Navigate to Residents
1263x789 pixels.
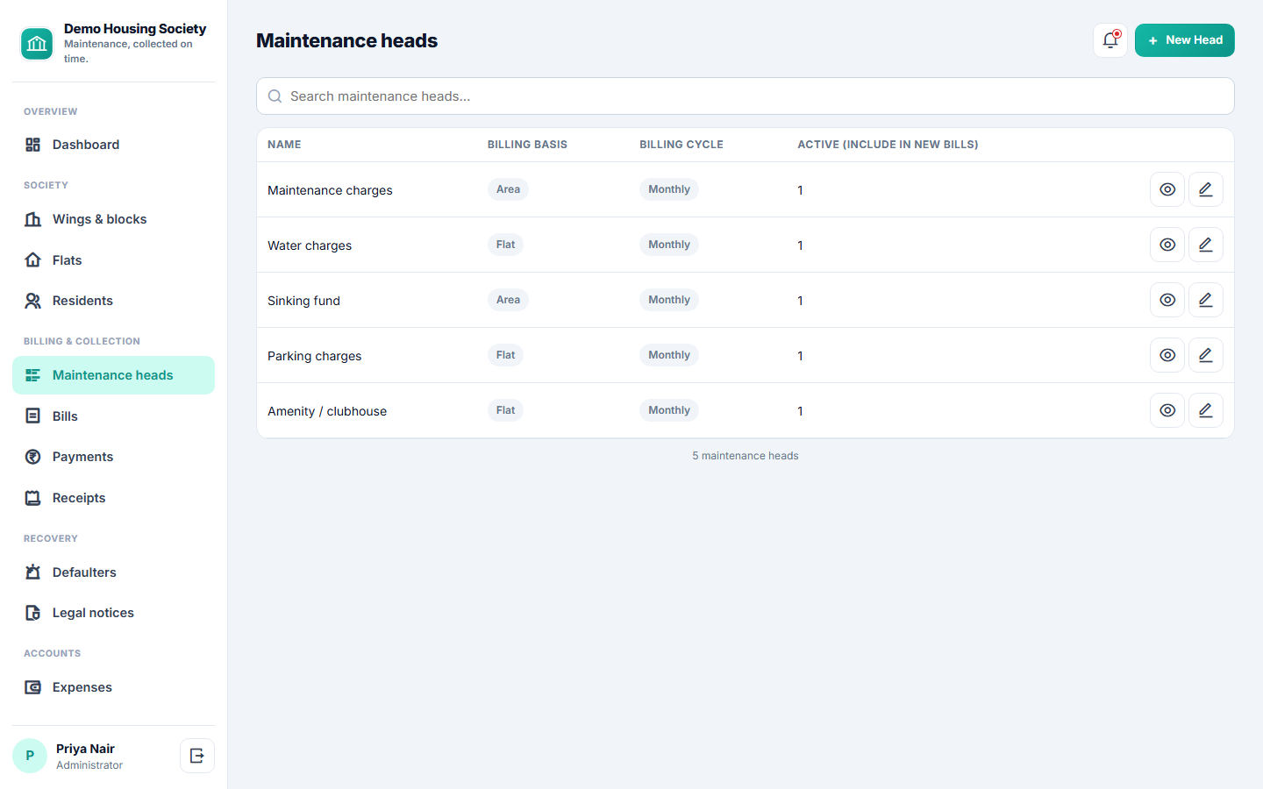tap(113, 301)
